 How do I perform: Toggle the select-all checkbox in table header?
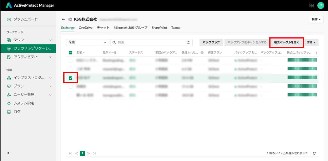(x=71, y=53)
